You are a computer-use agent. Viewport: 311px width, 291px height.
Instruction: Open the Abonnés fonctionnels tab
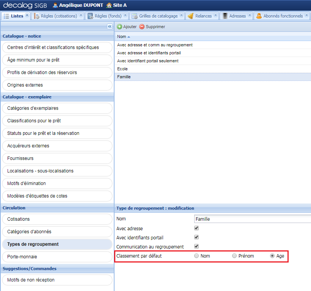pyautogui.click(x=283, y=16)
